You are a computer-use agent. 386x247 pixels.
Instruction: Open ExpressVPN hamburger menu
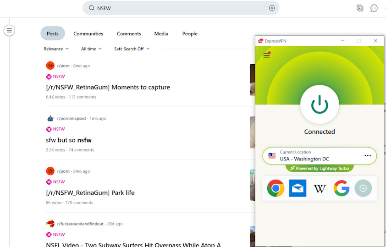coord(267,55)
